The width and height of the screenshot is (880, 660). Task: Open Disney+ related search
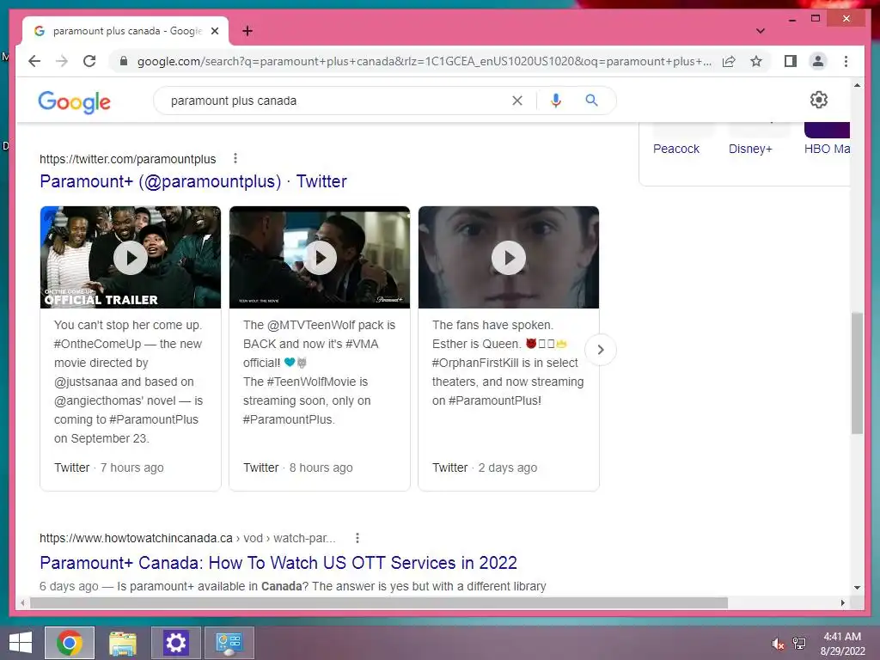(x=750, y=149)
